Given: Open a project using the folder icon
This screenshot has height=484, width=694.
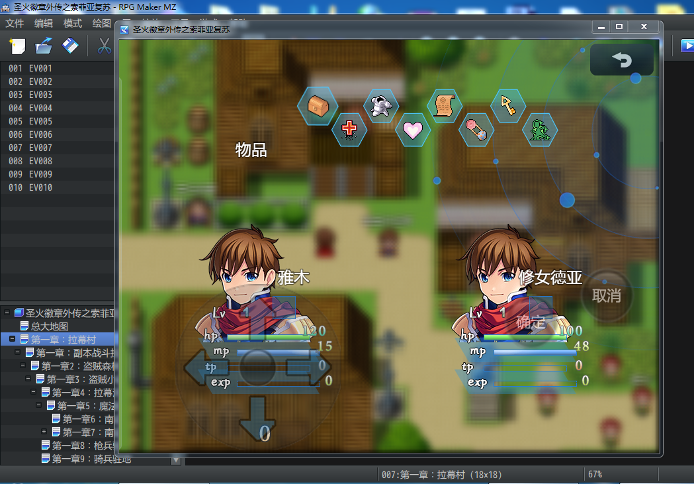Looking at the screenshot, I should [44, 46].
